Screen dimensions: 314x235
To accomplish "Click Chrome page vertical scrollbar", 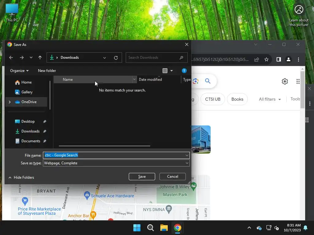I will [302, 90].
